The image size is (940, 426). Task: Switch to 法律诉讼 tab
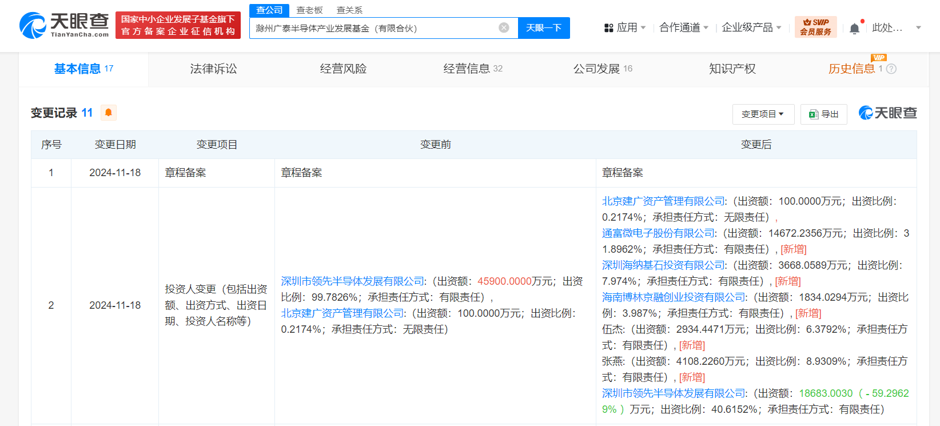pos(213,69)
